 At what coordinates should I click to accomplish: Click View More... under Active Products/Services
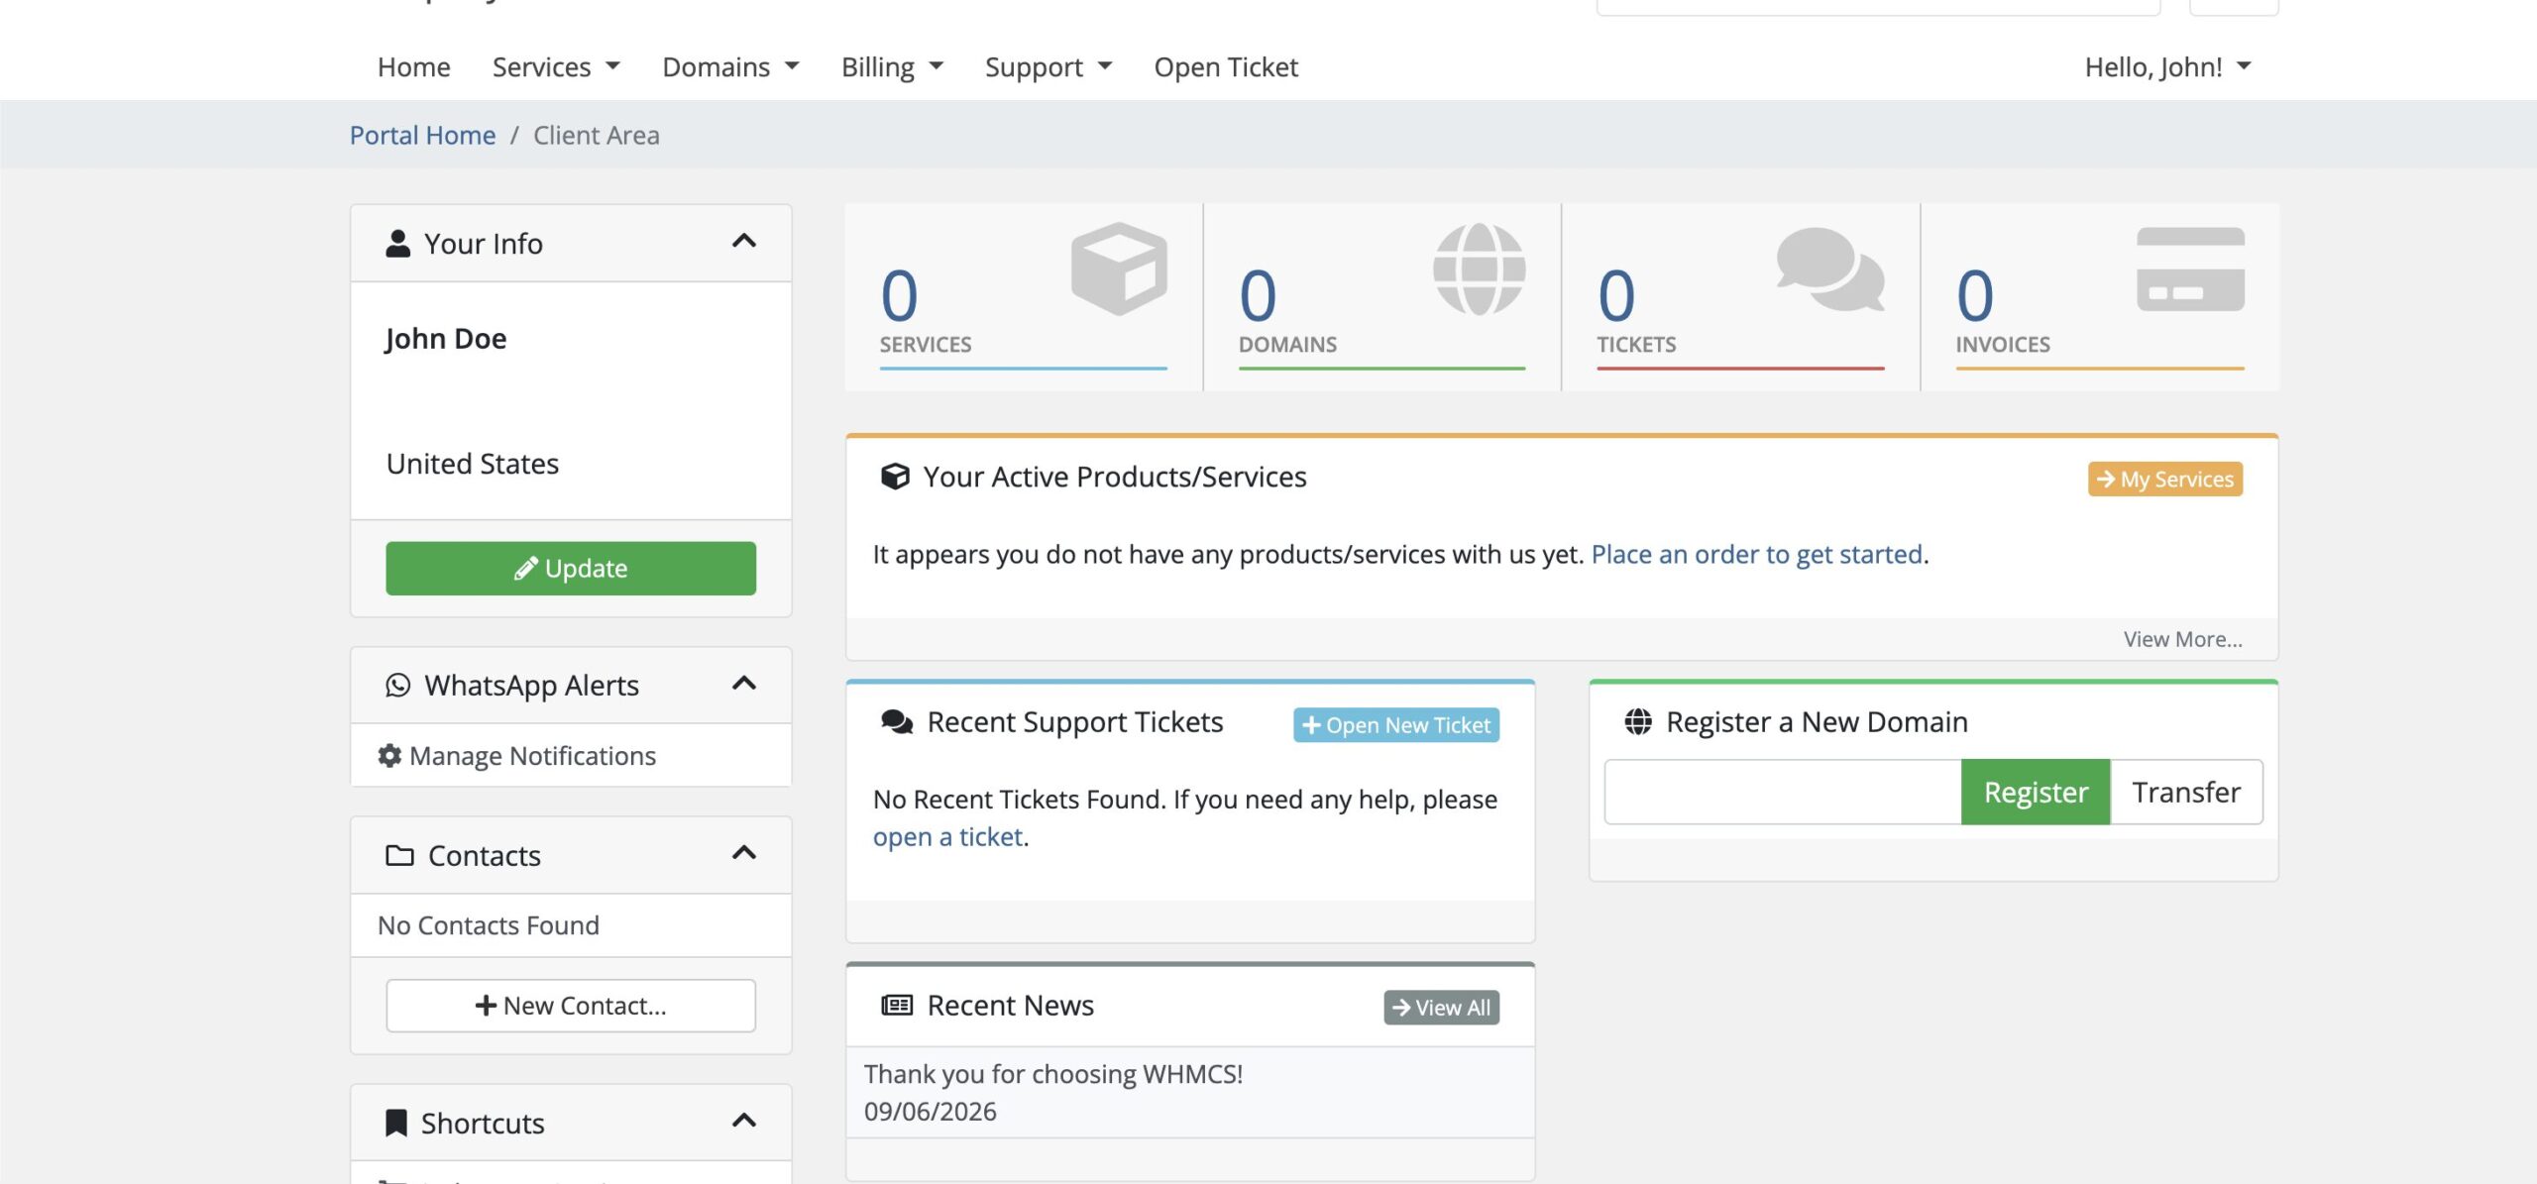(2182, 639)
